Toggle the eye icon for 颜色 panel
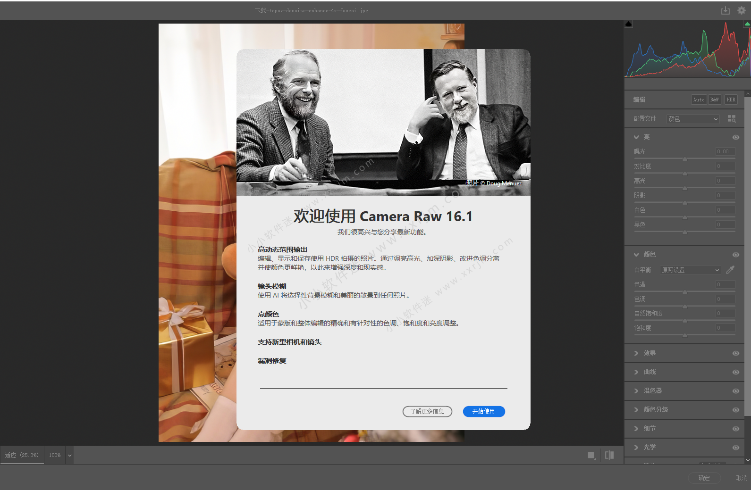Viewport: 751px width, 490px height. tap(735, 255)
